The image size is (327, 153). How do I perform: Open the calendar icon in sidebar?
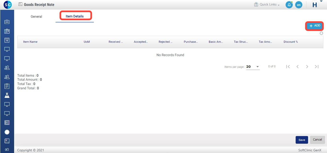pyautogui.click(x=7, y=40)
